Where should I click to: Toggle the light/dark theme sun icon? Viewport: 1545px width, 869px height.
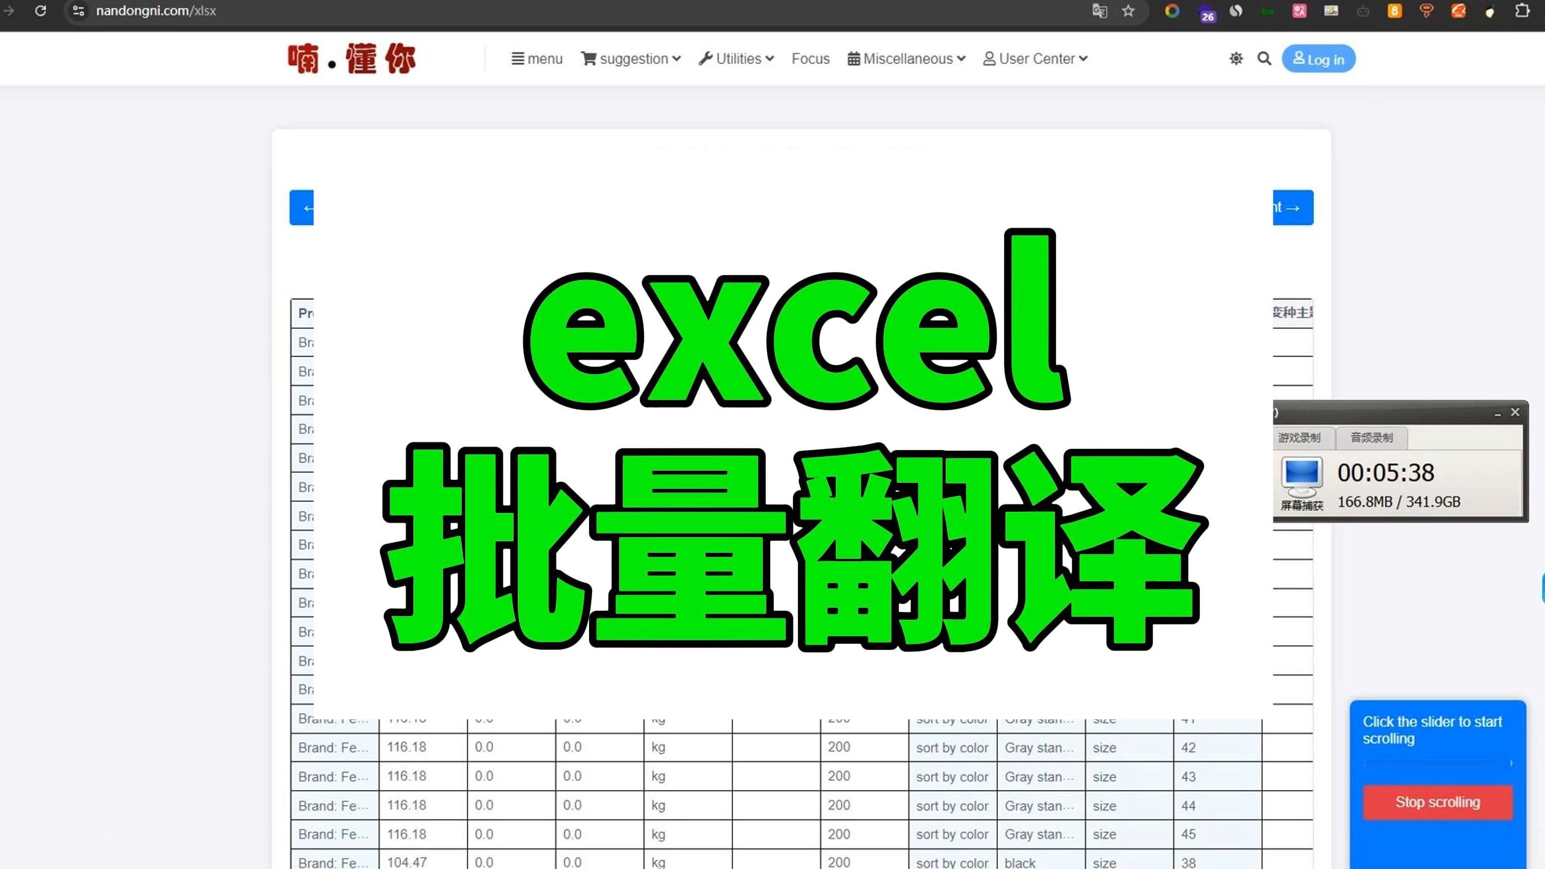click(1236, 59)
